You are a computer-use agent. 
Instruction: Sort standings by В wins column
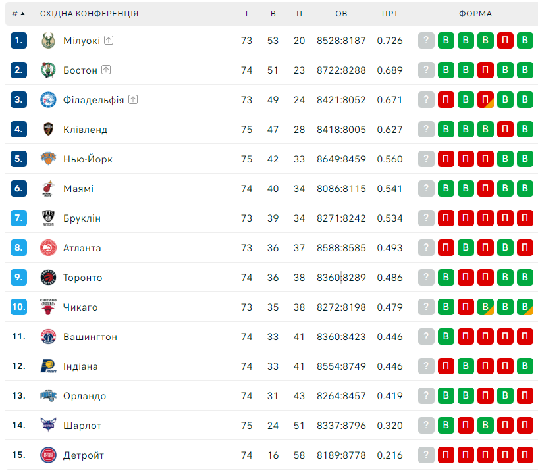click(x=273, y=14)
